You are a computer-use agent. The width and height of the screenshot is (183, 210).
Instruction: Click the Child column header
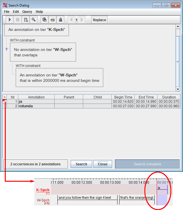coord(98,97)
